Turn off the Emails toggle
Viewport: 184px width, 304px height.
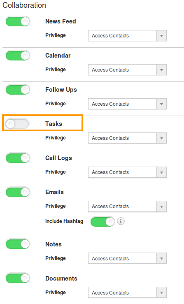coord(18,192)
